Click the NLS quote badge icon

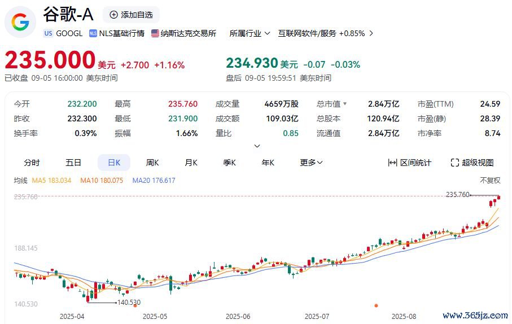coord(93,33)
